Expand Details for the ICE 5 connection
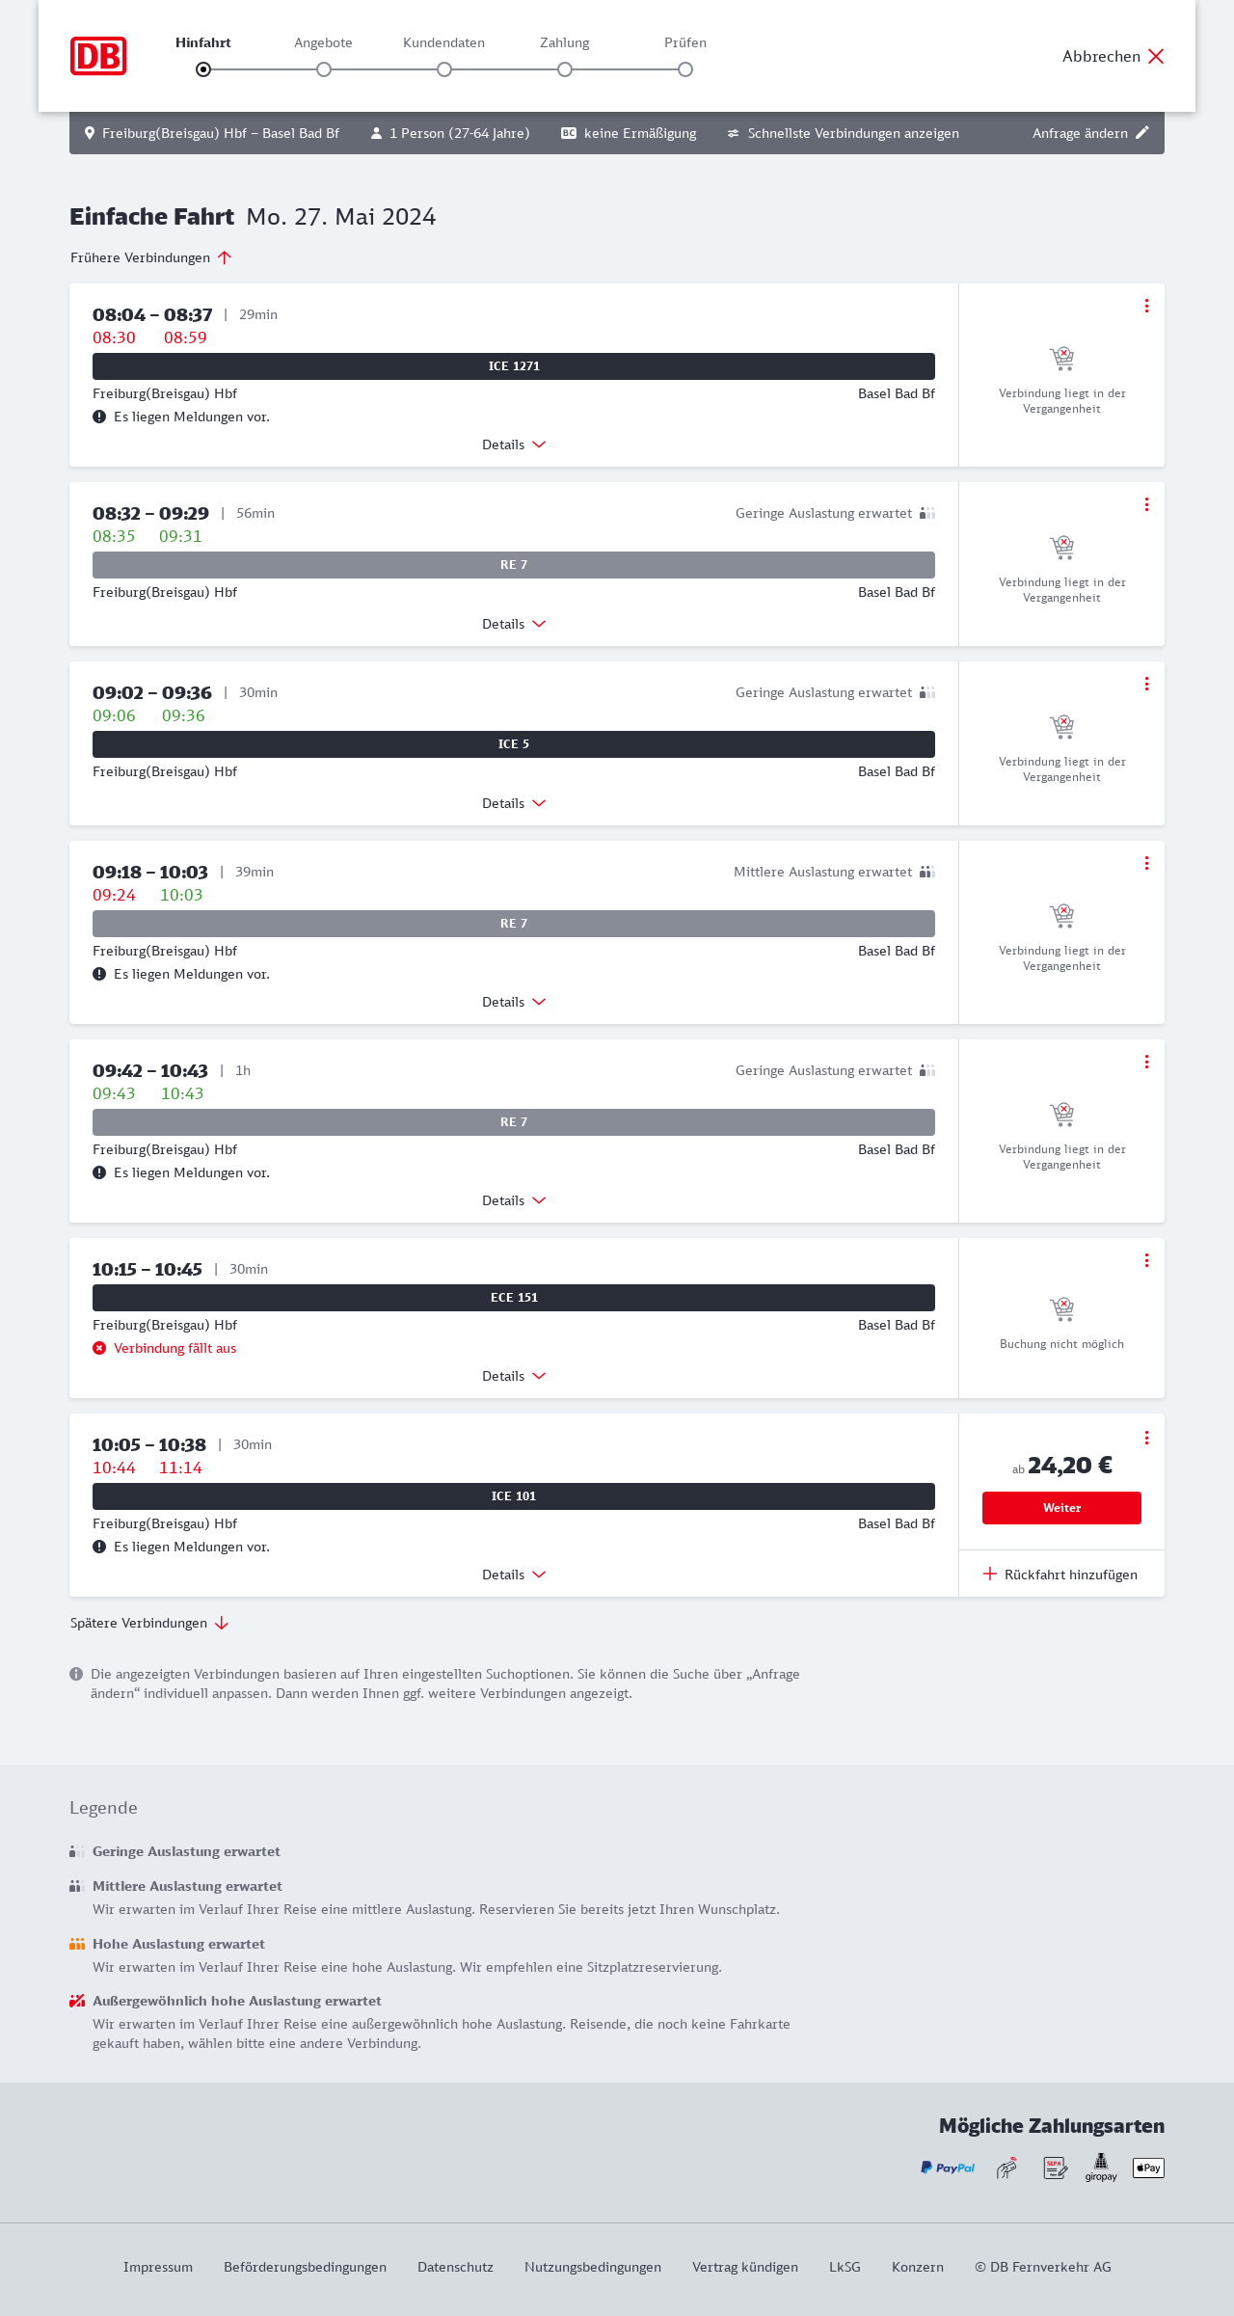The image size is (1234, 2316). (514, 803)
